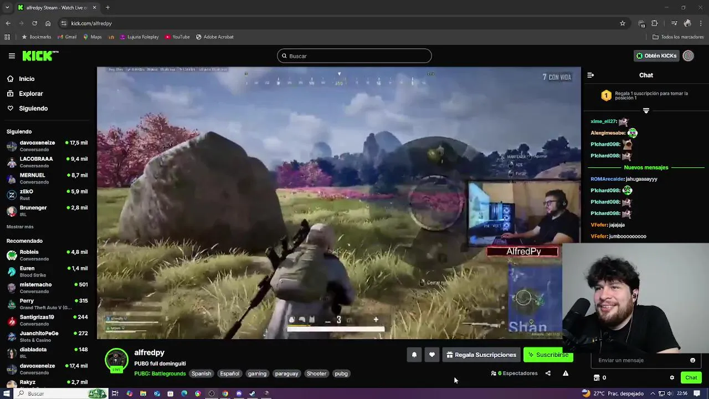
Task: Open the user profile avatar menu
Action: tap(688, 56)
